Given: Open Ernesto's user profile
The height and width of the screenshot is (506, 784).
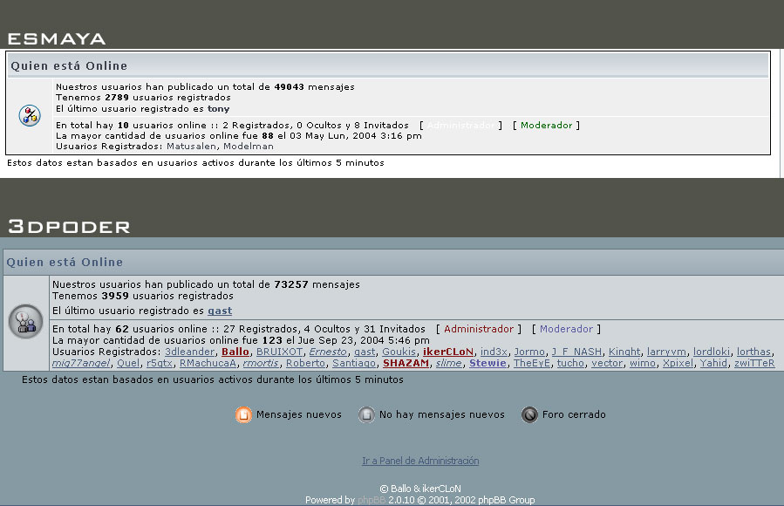Looking at the screenshot, I should click(x=328, y=352).
